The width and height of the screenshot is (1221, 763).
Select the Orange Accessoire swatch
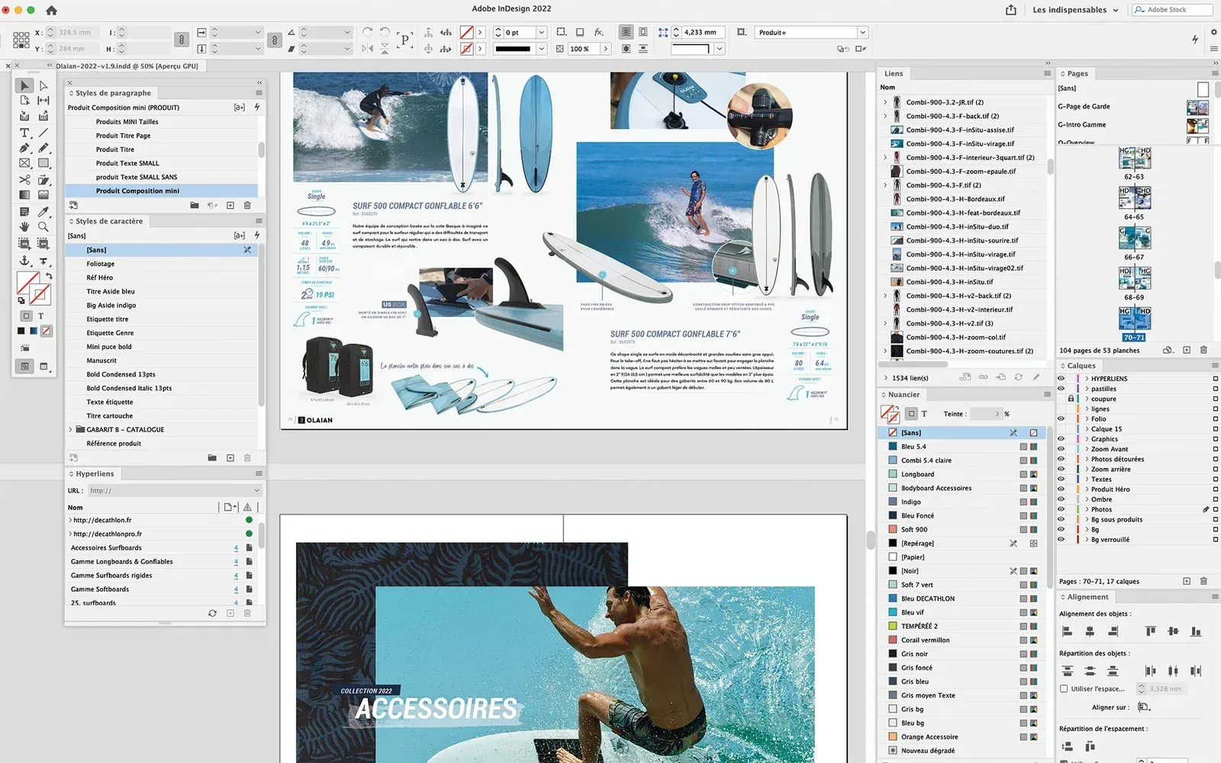tap(964, 737)
